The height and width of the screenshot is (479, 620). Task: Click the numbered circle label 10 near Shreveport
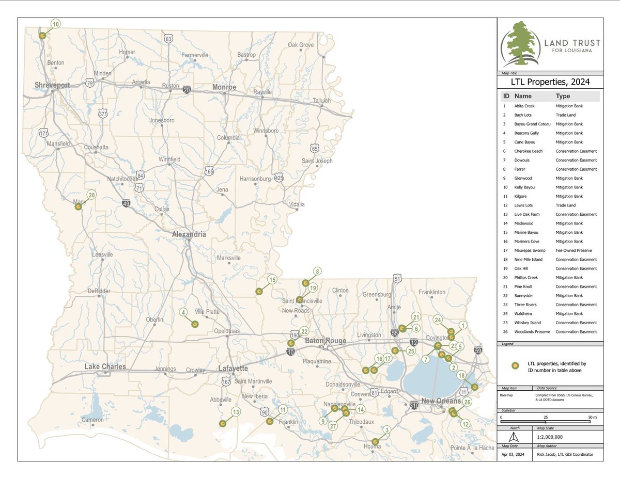tap(56, 24)
